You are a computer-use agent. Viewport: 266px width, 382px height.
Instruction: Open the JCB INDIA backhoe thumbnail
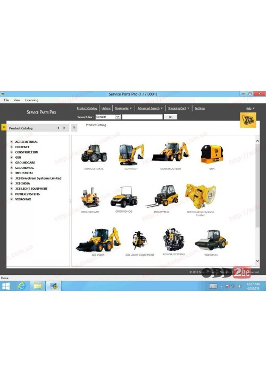point(98,239)
